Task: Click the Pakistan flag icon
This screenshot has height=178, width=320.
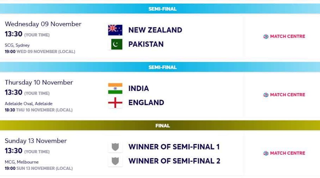Action: tap(115, 44)
